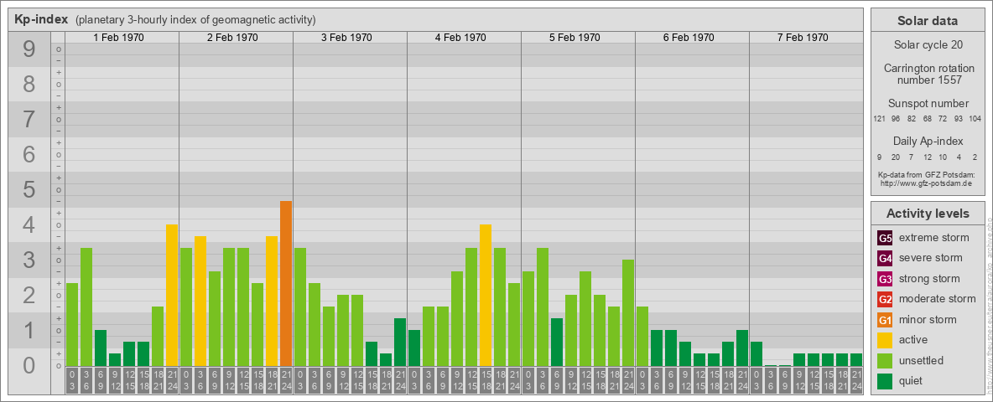Select the 4 Feb 1970 date header

coord(460,38)
